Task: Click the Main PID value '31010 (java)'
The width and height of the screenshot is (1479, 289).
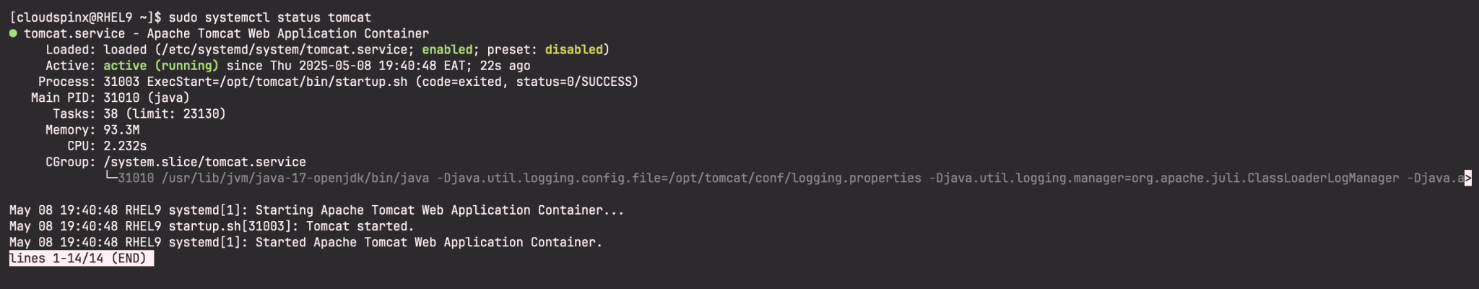Action: coord(147,98)
